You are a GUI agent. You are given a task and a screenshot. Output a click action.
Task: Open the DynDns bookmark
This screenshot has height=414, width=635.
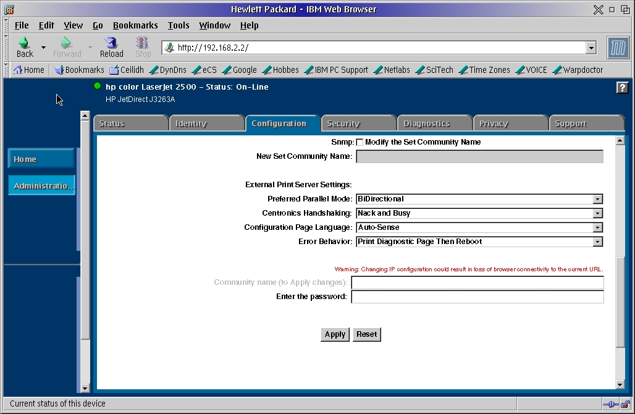pyautogui.click(x=167, y=70)
